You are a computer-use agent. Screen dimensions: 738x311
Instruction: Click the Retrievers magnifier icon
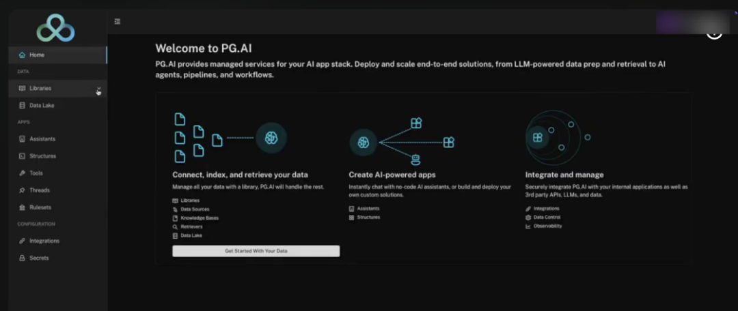175,227
